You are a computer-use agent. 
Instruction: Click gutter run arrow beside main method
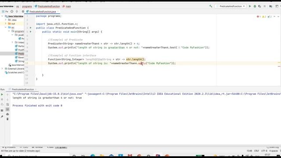coord(31,32)
